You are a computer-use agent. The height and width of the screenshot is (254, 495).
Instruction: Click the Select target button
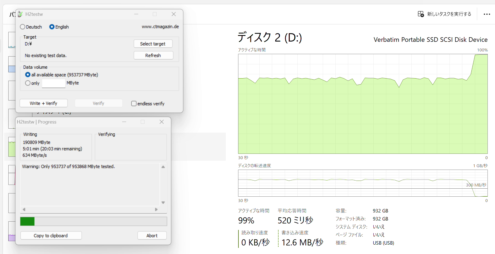[x=153, y=44]
